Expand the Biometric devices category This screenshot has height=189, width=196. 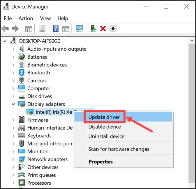coord(13,65)
